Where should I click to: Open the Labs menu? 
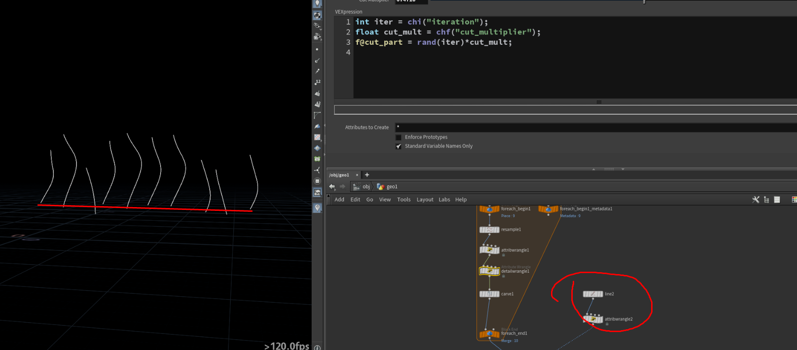[x=444, y=200]
